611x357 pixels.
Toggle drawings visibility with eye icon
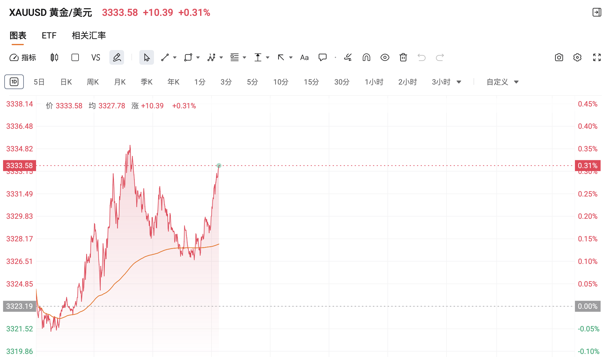pos(385,57)
